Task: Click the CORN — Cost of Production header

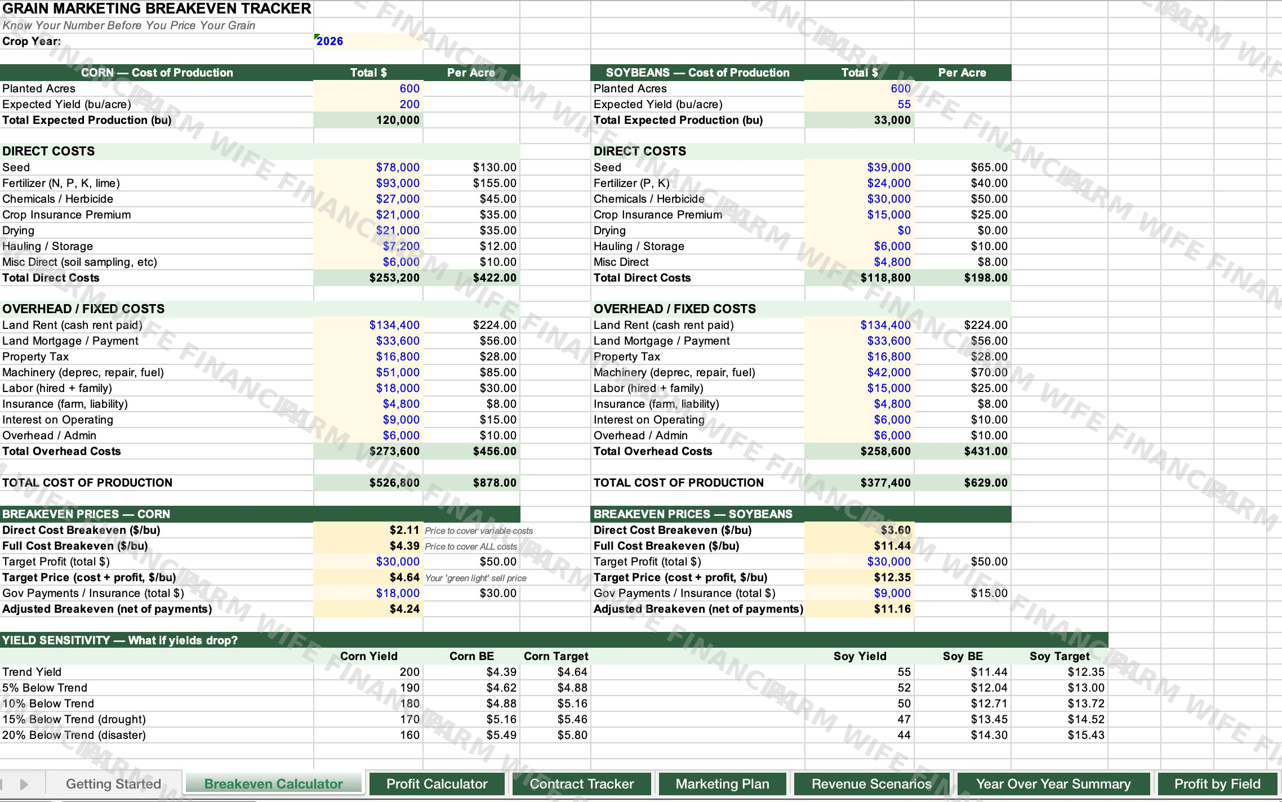Action: [157, 73]
